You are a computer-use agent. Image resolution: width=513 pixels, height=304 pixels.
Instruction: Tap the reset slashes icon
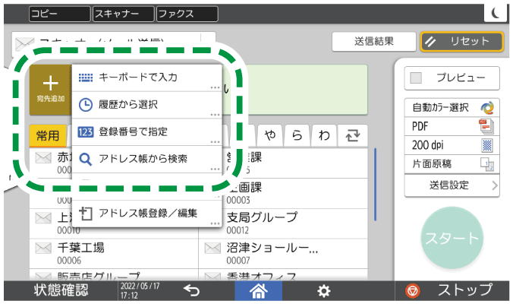(430, 42)
